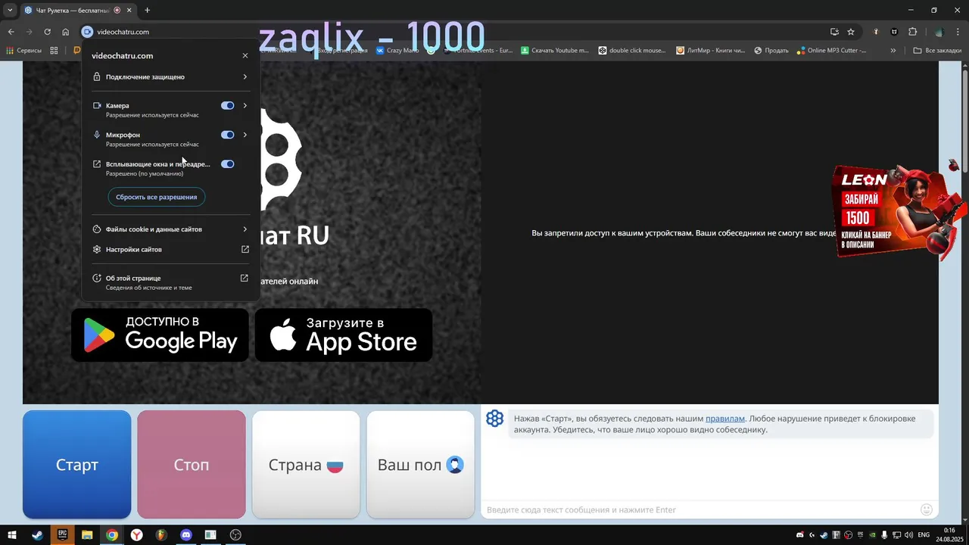This screenshot has width=969, height=545.
Task: Open the clock showing 0:16
Action: pos(949,535)
